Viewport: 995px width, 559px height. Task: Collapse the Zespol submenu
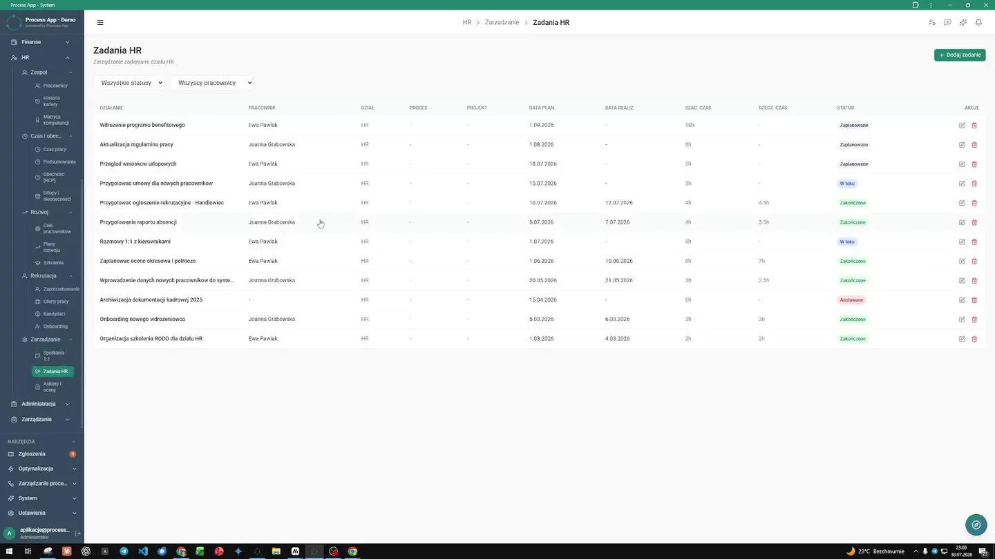click(x=46, y=72)
